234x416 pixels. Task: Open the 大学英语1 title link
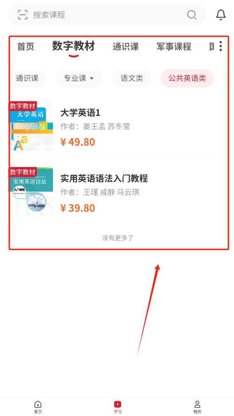80,113
